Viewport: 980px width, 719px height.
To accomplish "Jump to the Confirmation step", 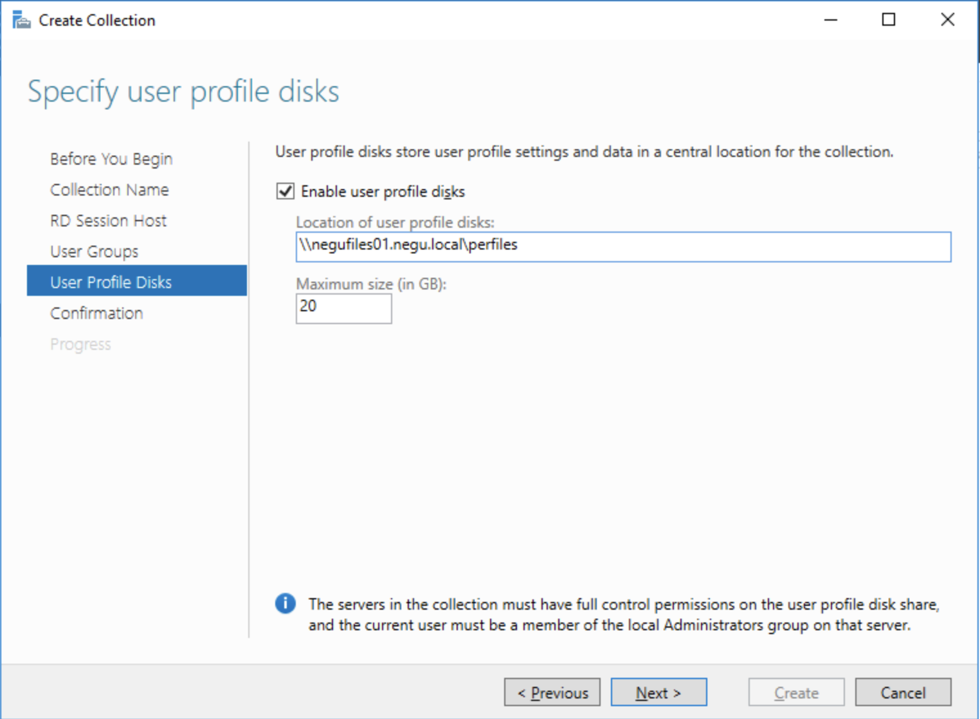I will (x=96, y=313).
